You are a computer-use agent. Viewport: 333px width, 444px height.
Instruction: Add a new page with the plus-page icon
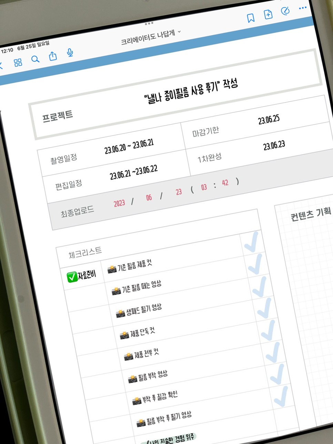(x=268, y=14)
